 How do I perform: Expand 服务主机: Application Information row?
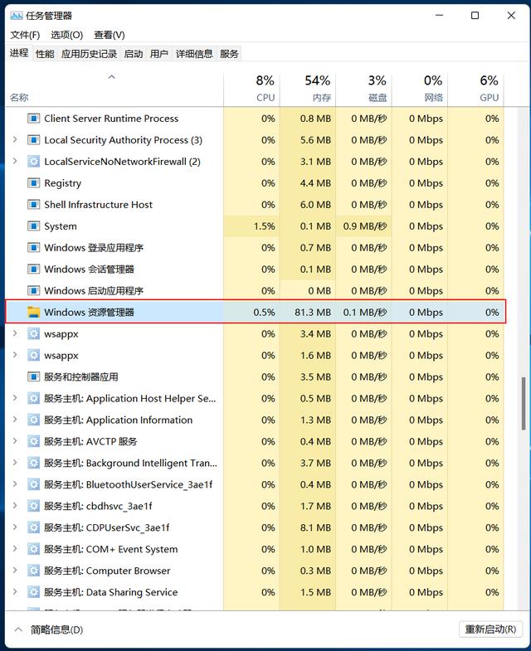16,420
